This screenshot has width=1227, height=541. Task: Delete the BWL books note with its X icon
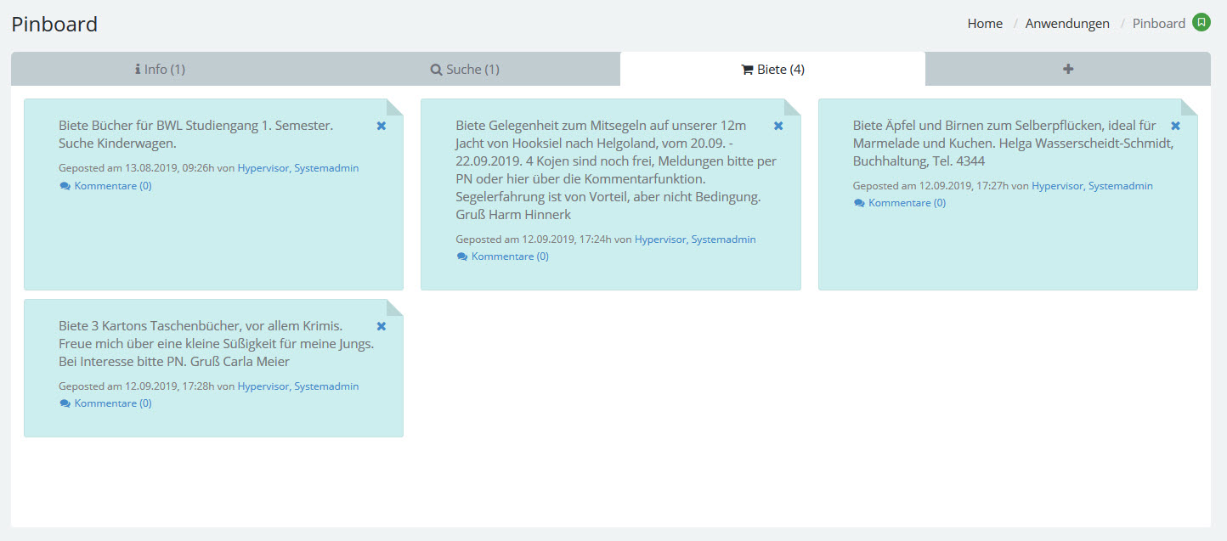click(382, 126)
